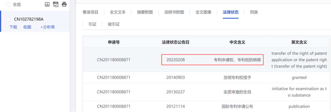Click the 国际专利申请公布 cell
Viewport: 331px width, 112px height.
[237, 107]
